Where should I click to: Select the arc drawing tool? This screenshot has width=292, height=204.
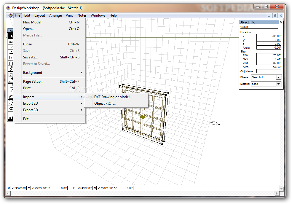(x=11, y=52)
